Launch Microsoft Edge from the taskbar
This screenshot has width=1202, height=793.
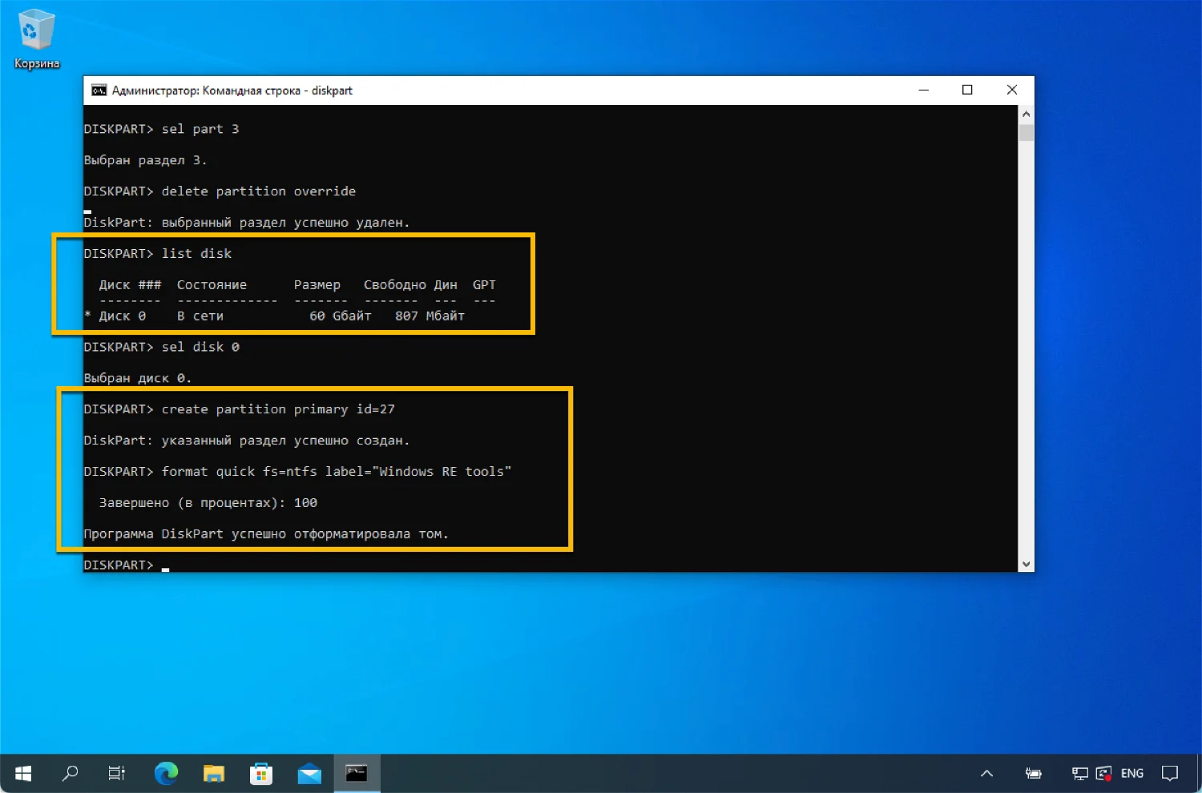click(x=165, y=773)
